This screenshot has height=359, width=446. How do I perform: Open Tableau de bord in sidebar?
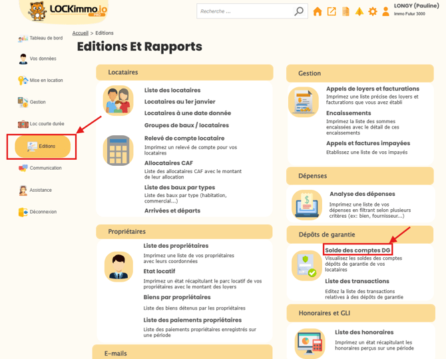41,38
